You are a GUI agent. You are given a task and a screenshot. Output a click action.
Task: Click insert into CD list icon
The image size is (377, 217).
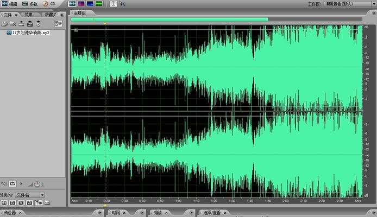[x=30, y=23]
